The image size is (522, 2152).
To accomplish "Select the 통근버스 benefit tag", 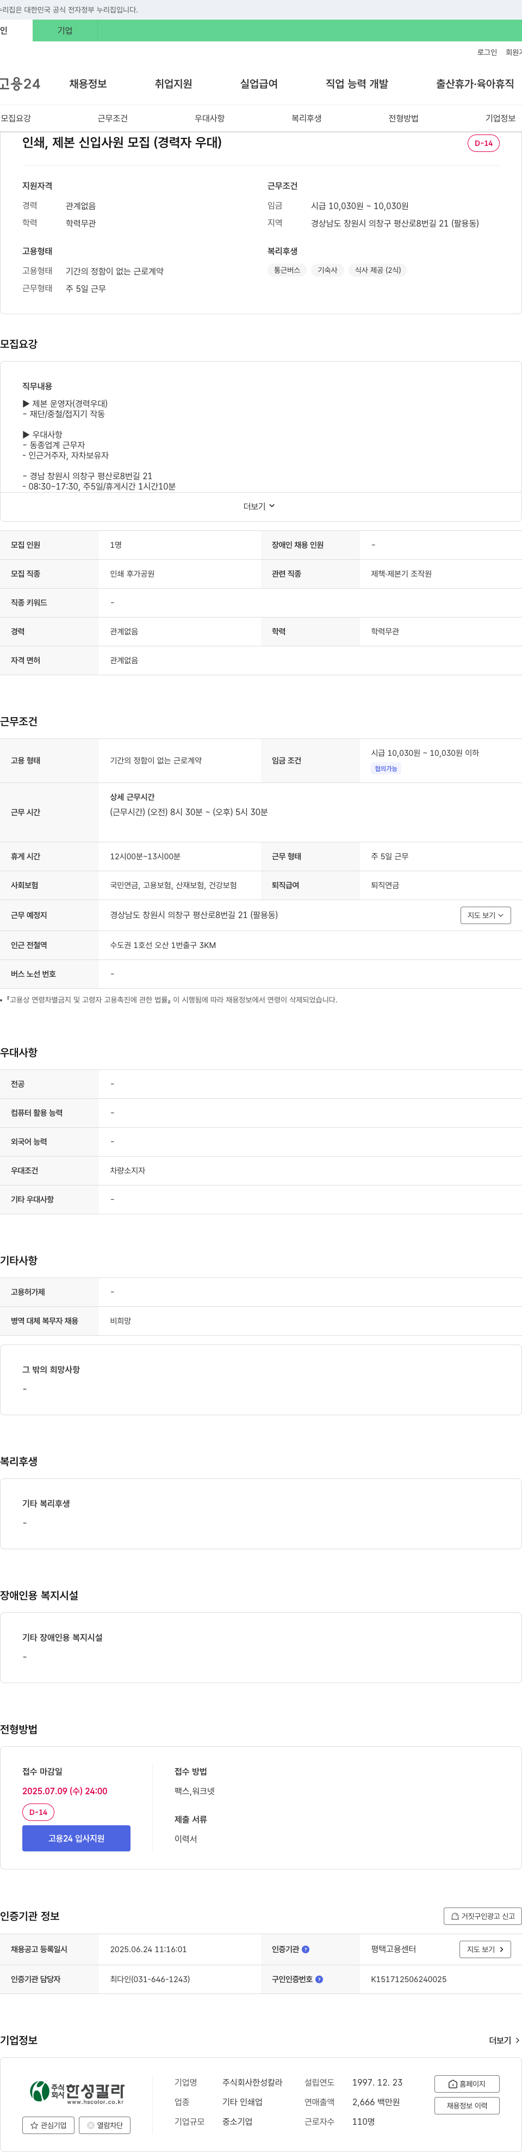I will [287, 270].
